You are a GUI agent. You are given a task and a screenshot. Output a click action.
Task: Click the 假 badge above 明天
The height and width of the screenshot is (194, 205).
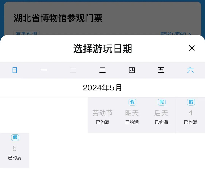(x=132, y=102)
